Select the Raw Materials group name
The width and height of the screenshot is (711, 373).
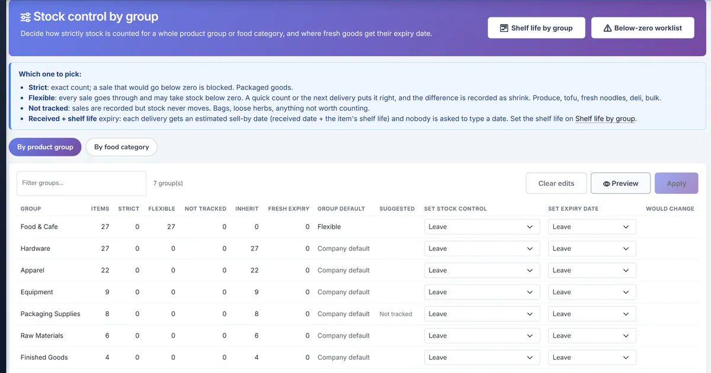(42, 336)
